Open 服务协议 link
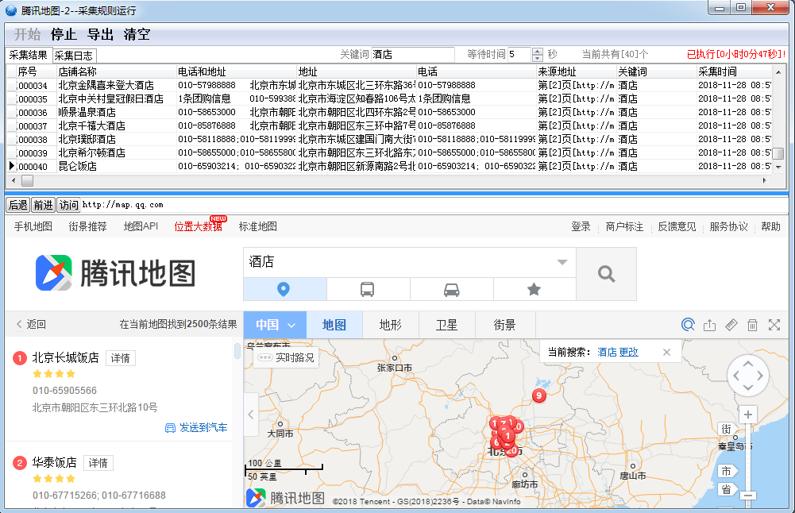 728,226
